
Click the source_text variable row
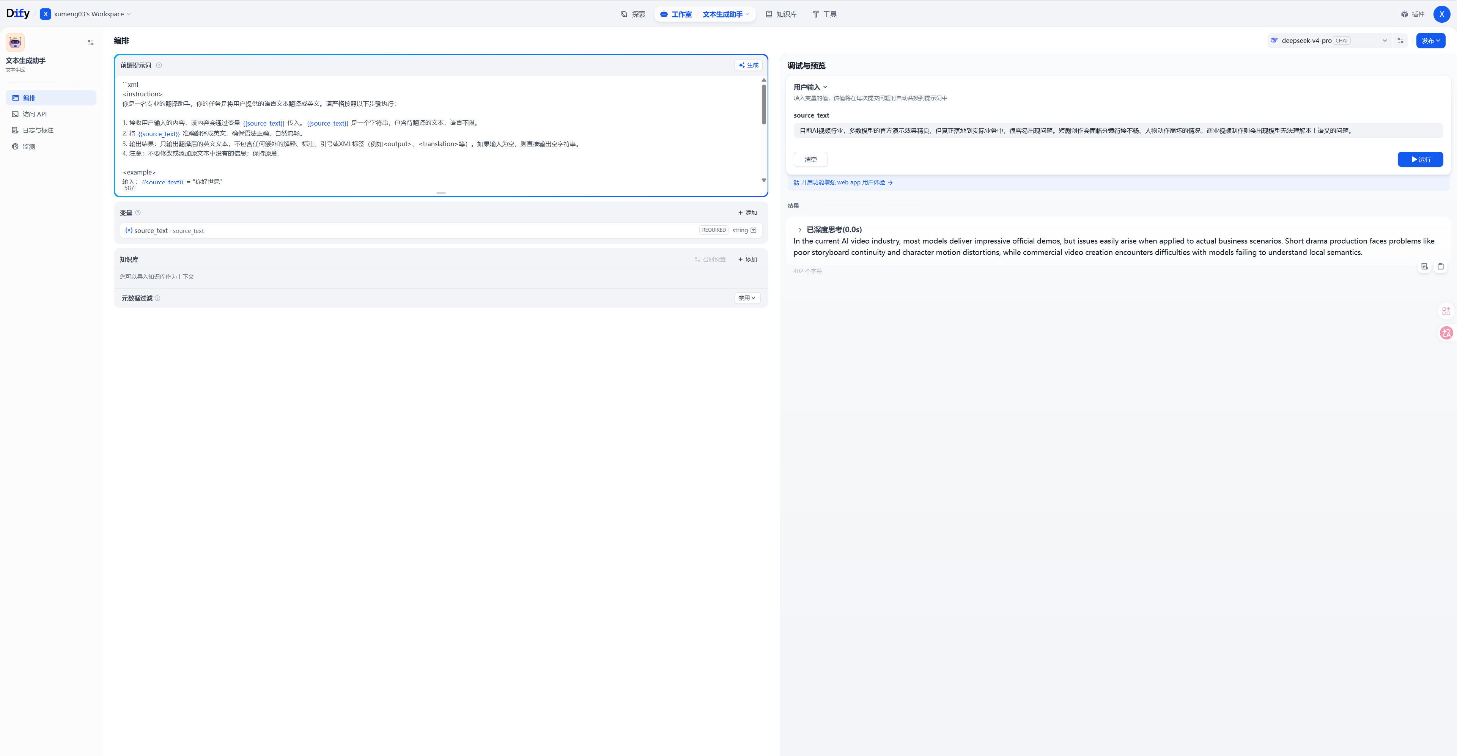pyautogui.click(x=441, y=230)
